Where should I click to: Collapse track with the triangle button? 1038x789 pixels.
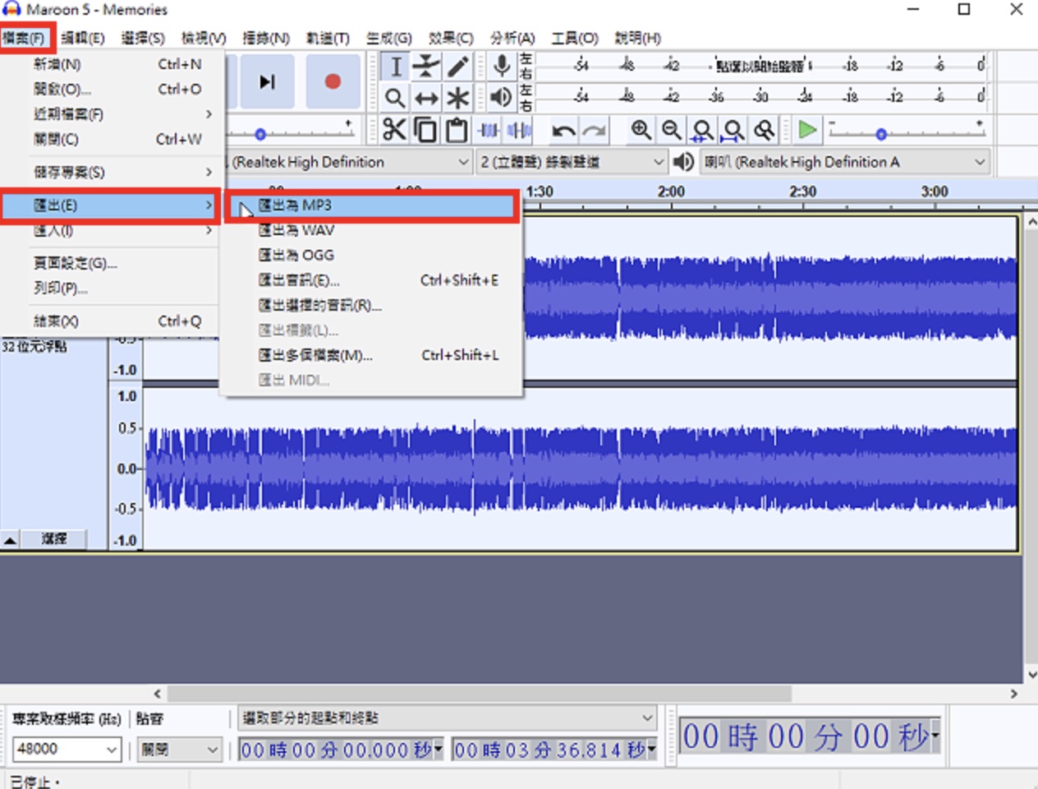(10, 540)
